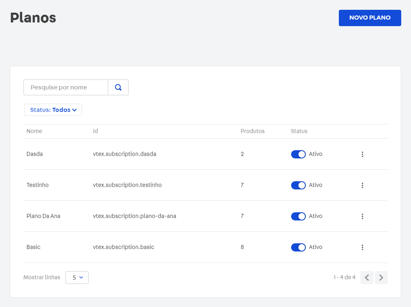The image size is (411, 307).
Task: Go to previous page arrow
Action: click(367, 278)
